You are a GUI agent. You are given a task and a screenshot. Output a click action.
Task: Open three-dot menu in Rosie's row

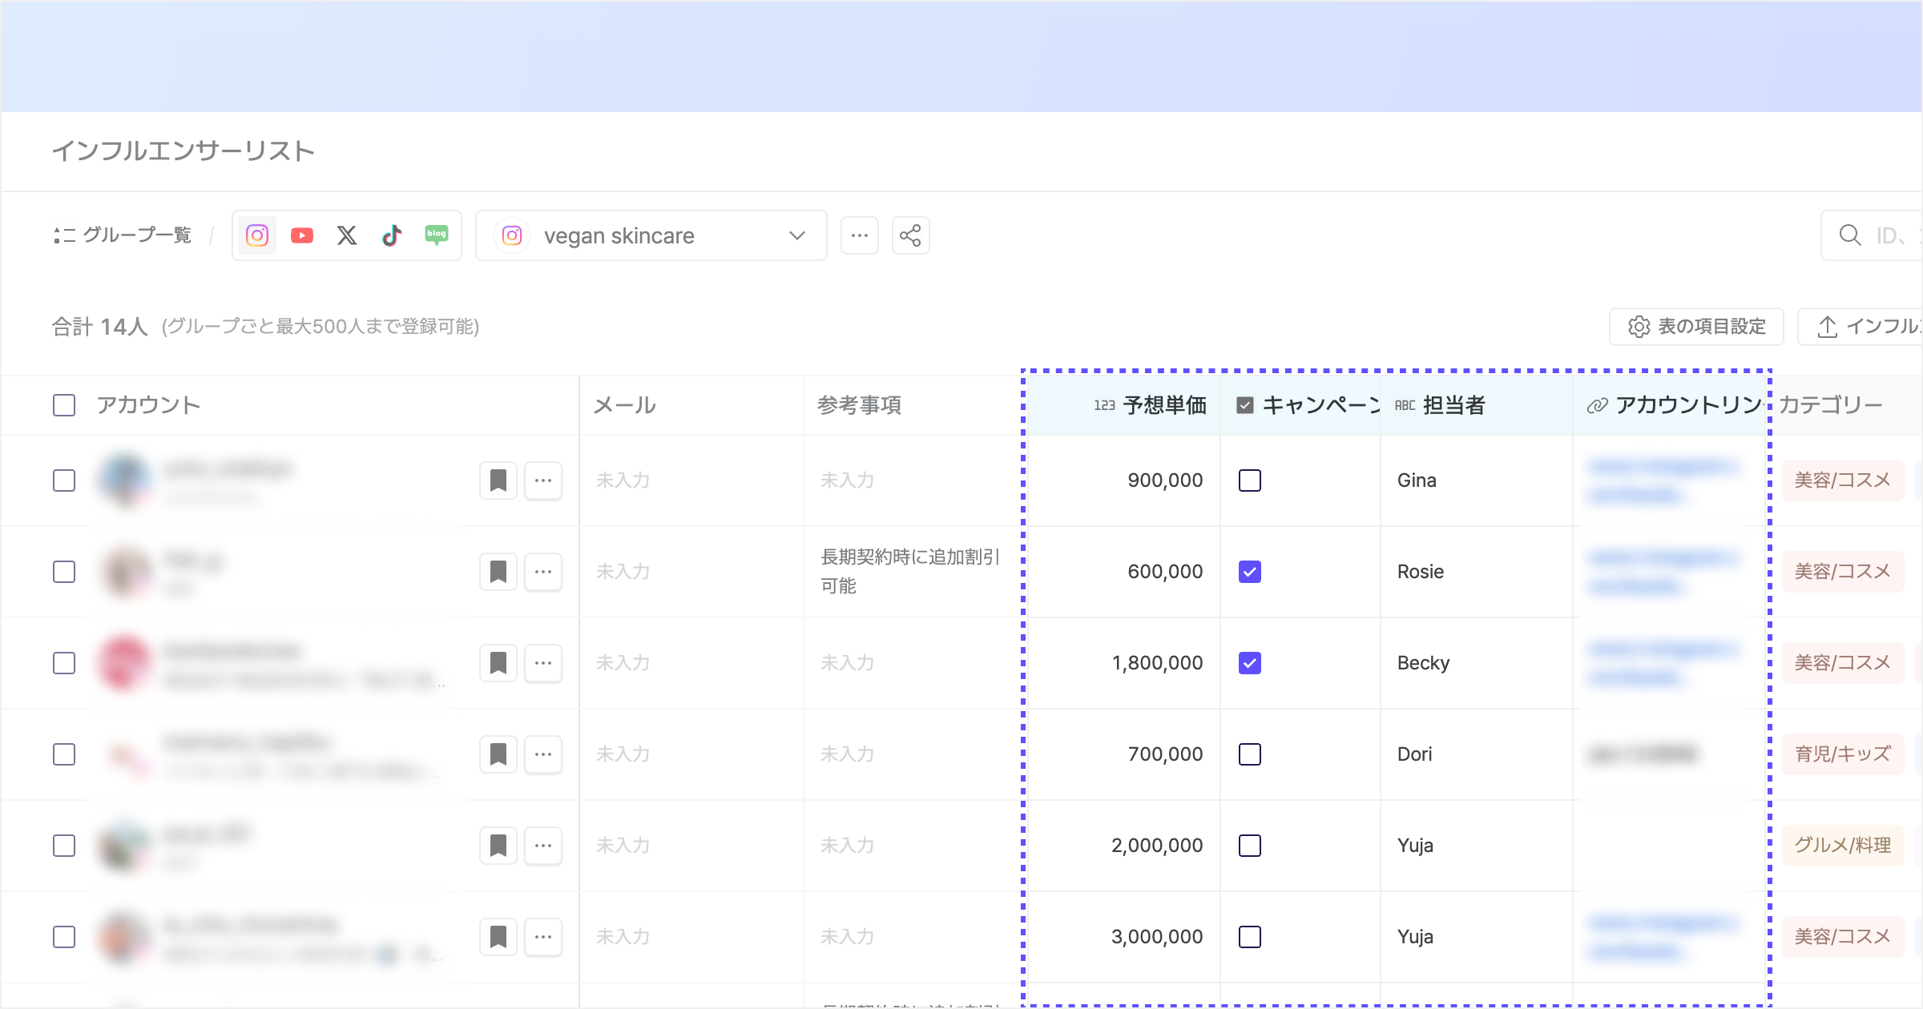tap(543, 572)
